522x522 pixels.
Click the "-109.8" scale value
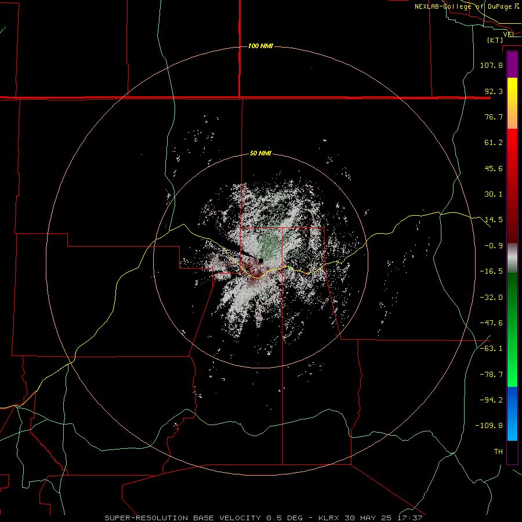point(489,426)
